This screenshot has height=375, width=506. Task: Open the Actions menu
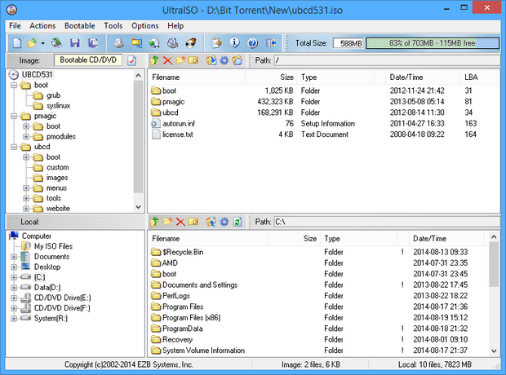coord(42,26)
